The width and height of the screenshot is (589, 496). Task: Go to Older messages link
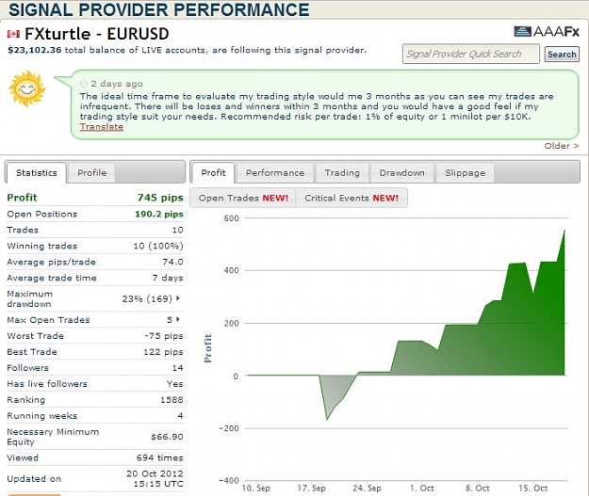562,146
